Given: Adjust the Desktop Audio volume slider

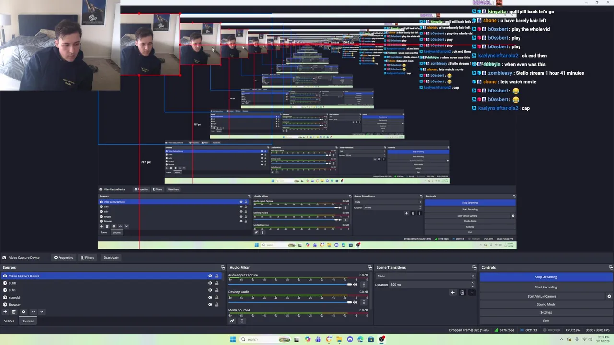Looking at the screenshot, I should click(290, 302).
